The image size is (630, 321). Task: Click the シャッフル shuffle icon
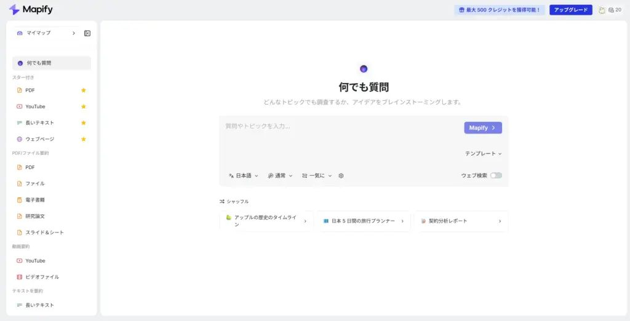click(x=221, y=201)
